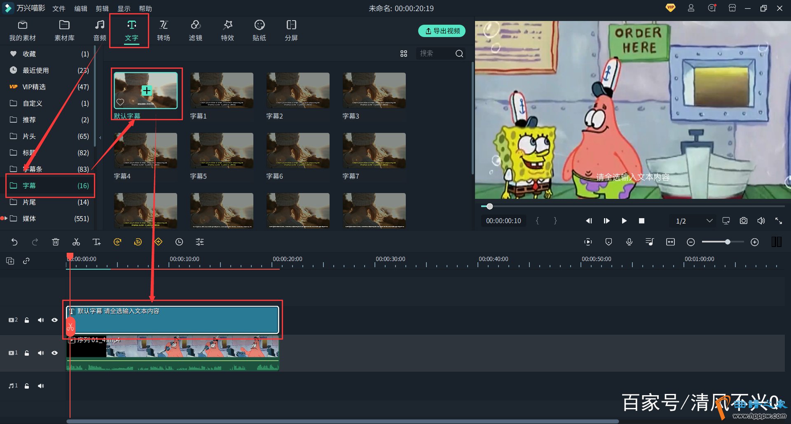Collapse the category panel with side arrow

pyautogui.click(x=100, y=137)
